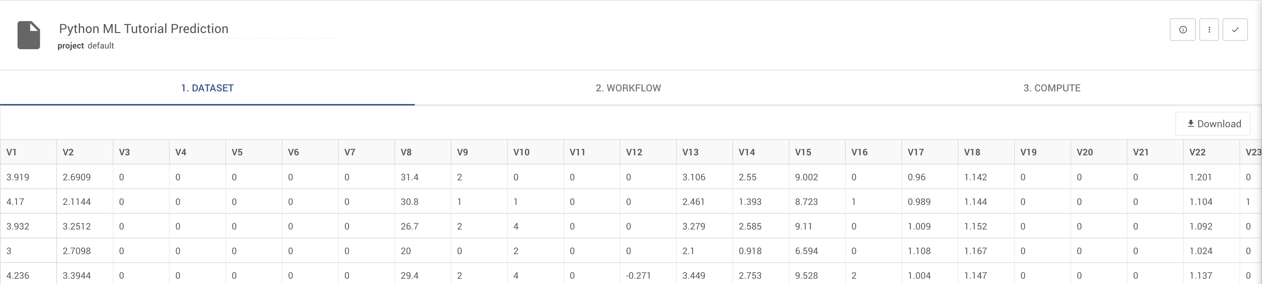Switch to the 2. WORKFLOW tab
1262x284 pixels.
coord(628,88)
